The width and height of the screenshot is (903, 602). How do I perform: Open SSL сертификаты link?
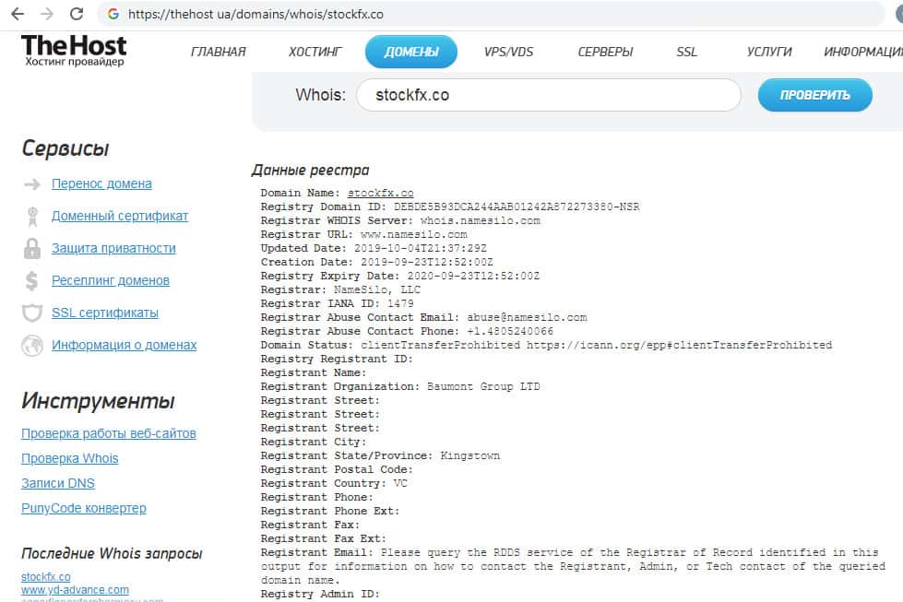pos(105,313)
